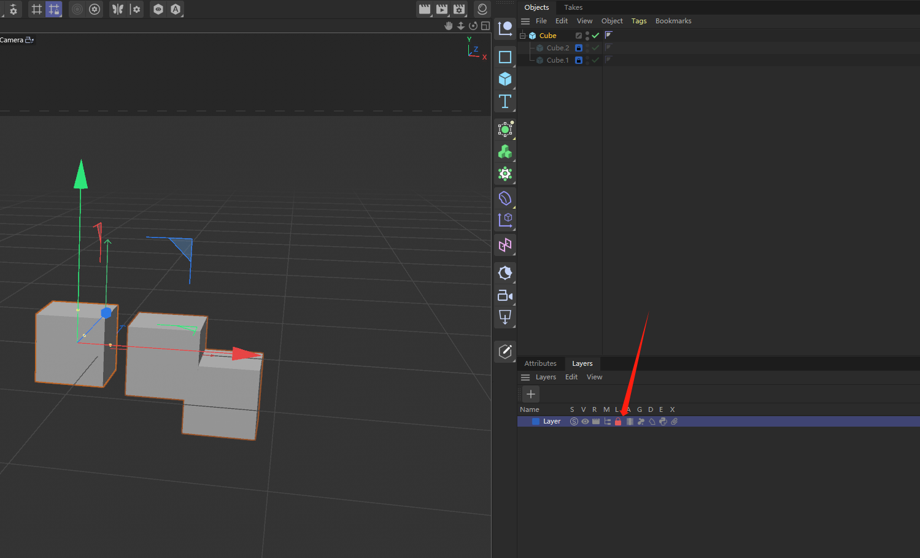Click the blue lock layer icon on Cube.1
The image size is (920, 558).
pyautogui.click(x=578, y=60)
